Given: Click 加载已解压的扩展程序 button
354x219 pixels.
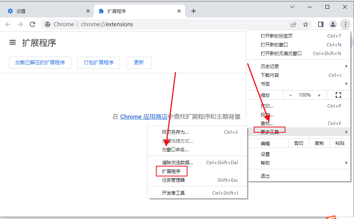Looking at the screenshot, I should pos(40,62).
